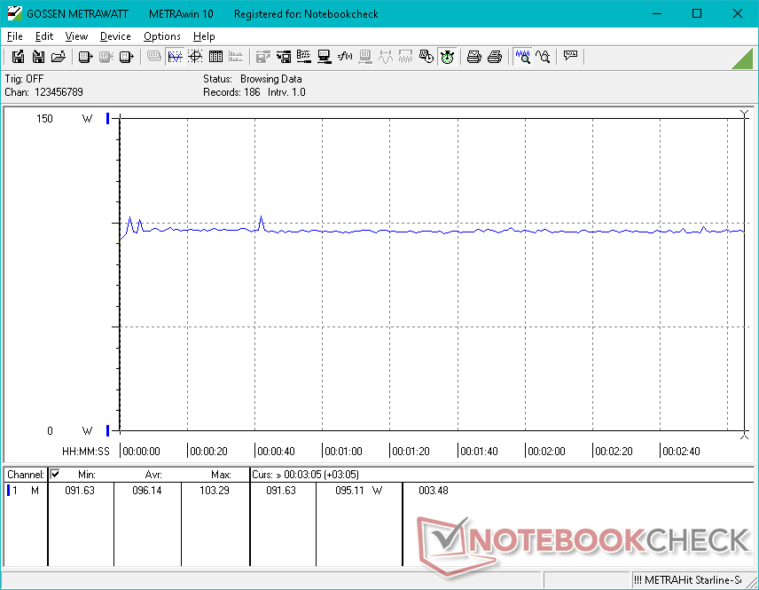Toggle the green stopwatch timing mode

point(447,57)
